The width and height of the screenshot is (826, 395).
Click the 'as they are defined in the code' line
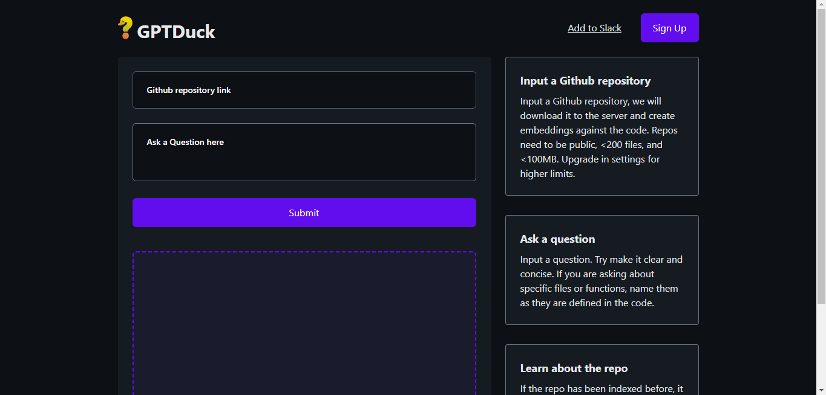pyautogui.click(x=587, y=303)
